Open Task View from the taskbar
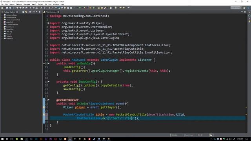Viewport: 251px width, 141px height. (12, 139)
